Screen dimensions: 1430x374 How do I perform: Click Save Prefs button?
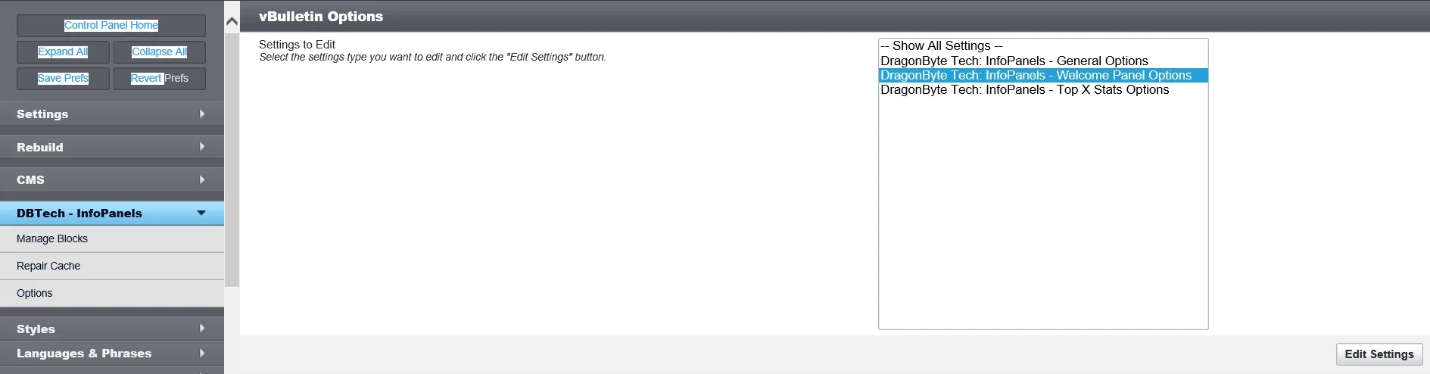click(x=63, y=78)
